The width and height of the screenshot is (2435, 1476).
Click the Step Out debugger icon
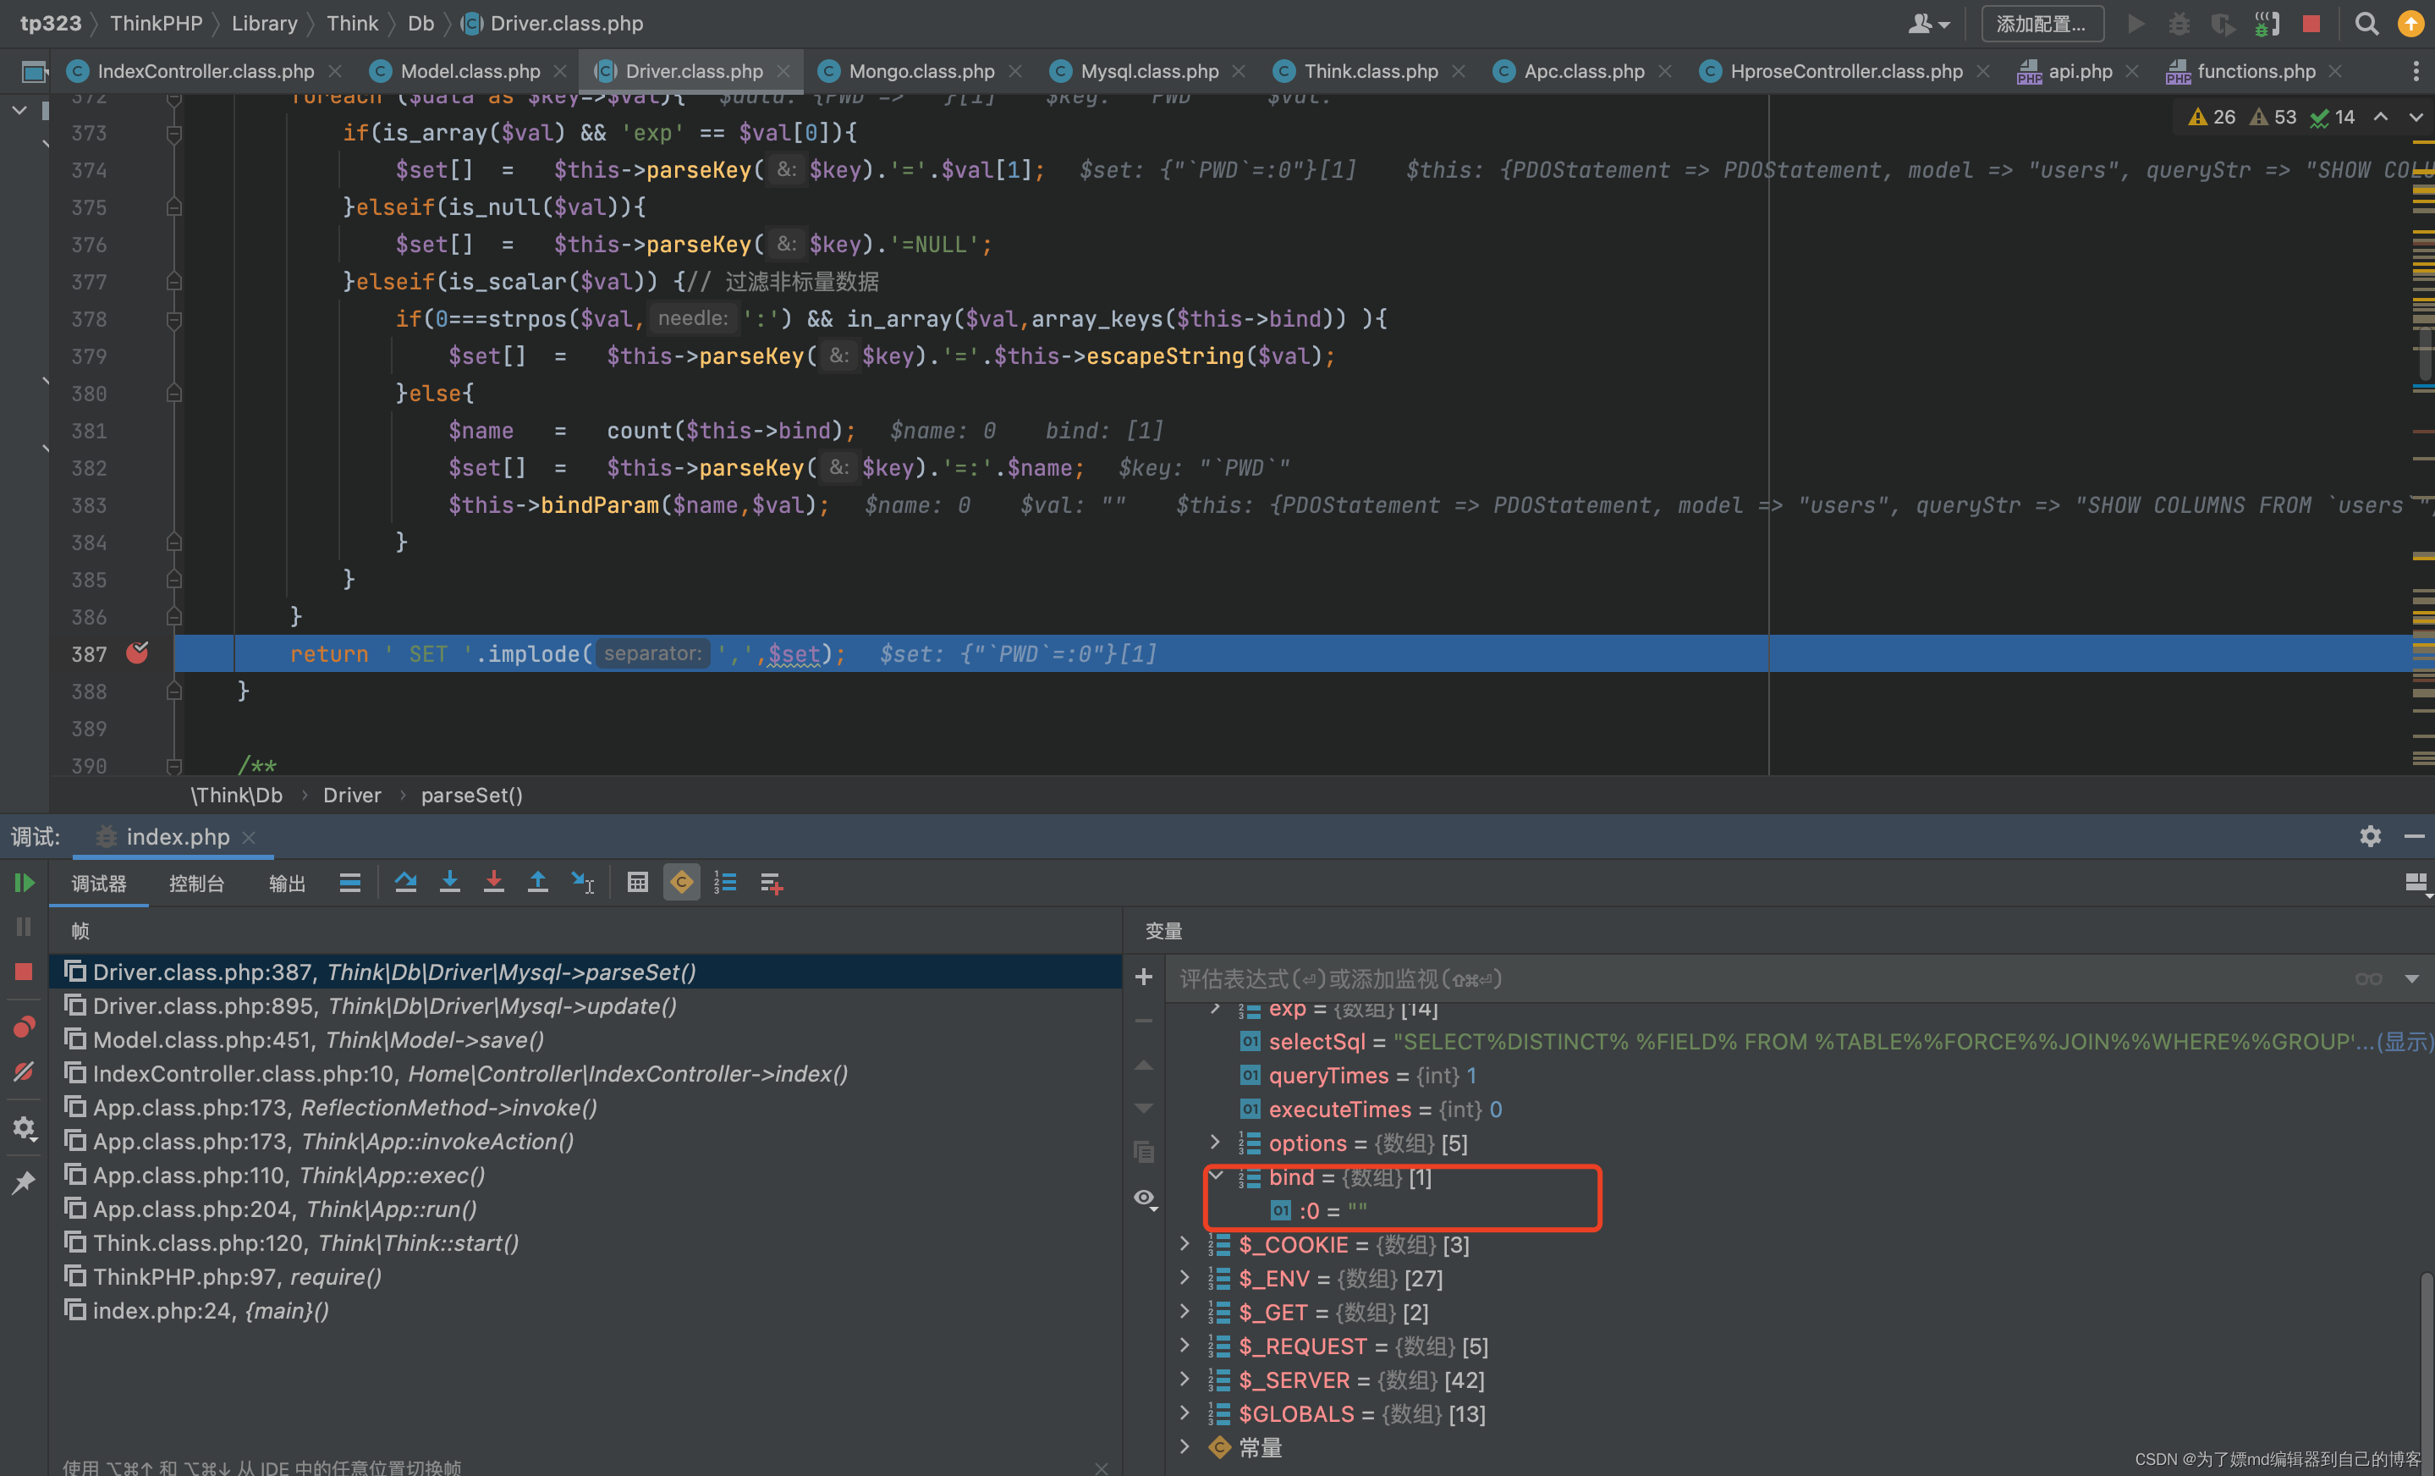[537, 883]
